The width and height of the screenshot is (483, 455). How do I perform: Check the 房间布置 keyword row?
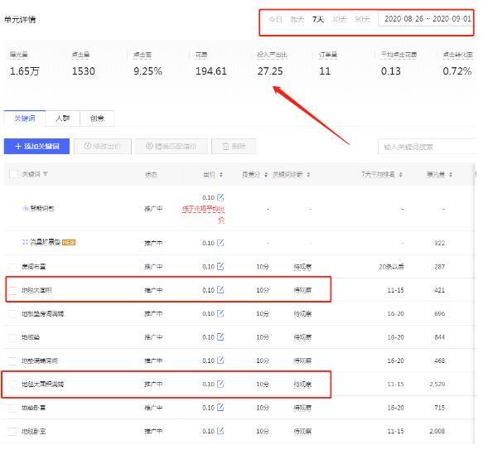tap(13, 267)
